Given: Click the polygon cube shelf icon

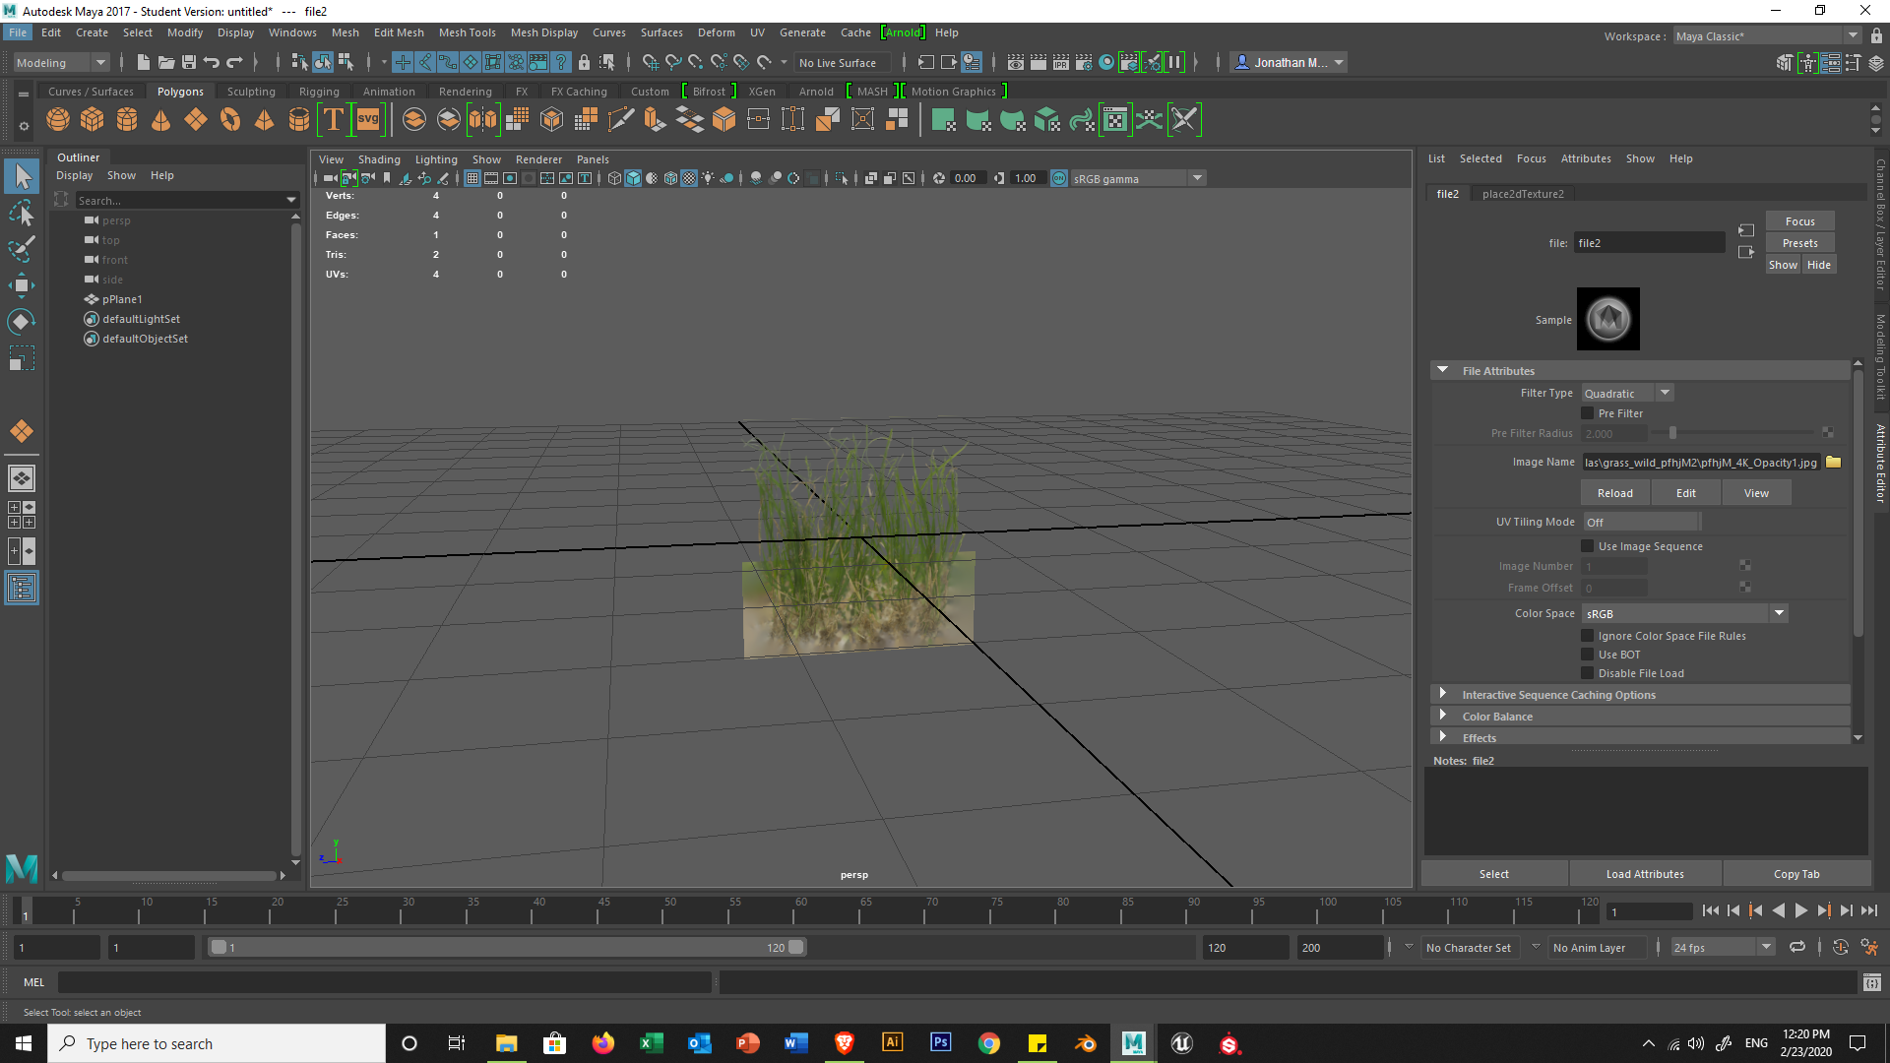Looking at the screenshot, I should [x=93, y=120].
